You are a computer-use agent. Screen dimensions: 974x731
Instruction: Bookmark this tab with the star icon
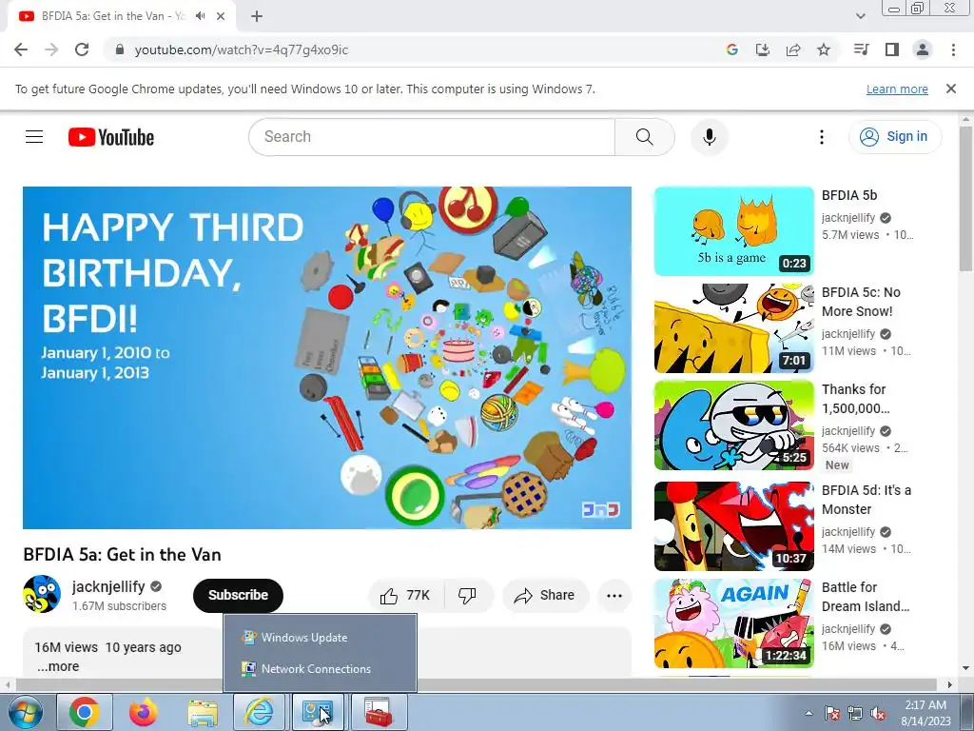point(824,49)
